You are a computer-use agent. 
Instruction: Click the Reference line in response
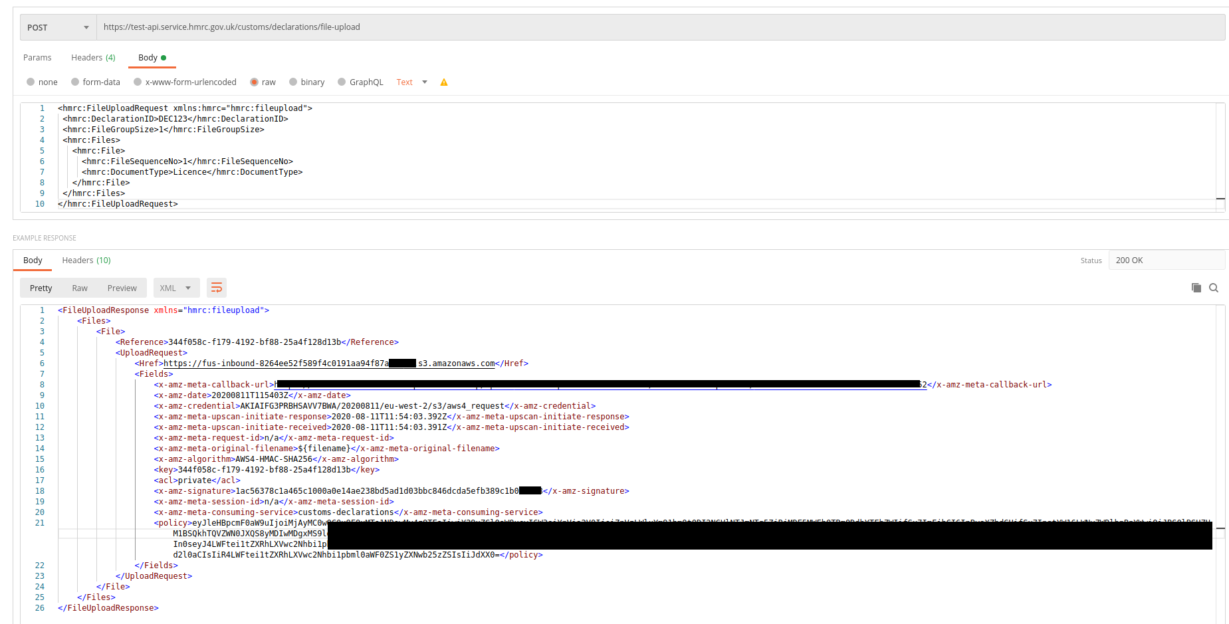coord(257,342)
